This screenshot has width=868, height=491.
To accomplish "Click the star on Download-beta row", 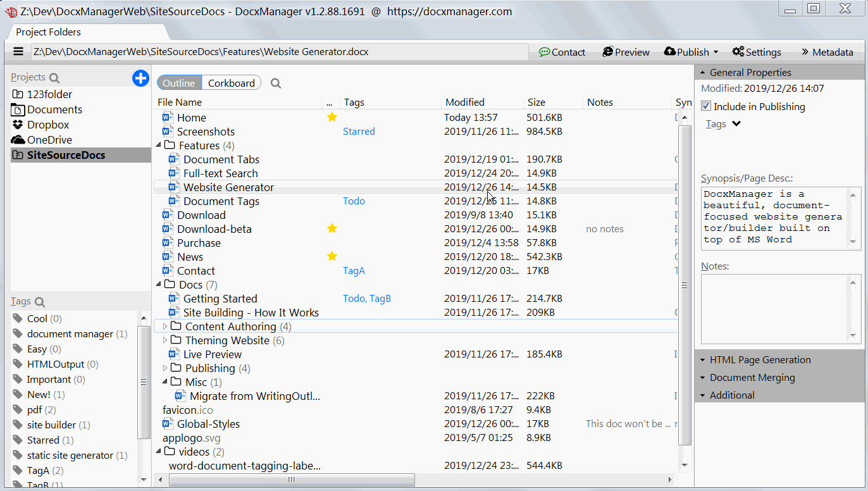I will [332, 228].
